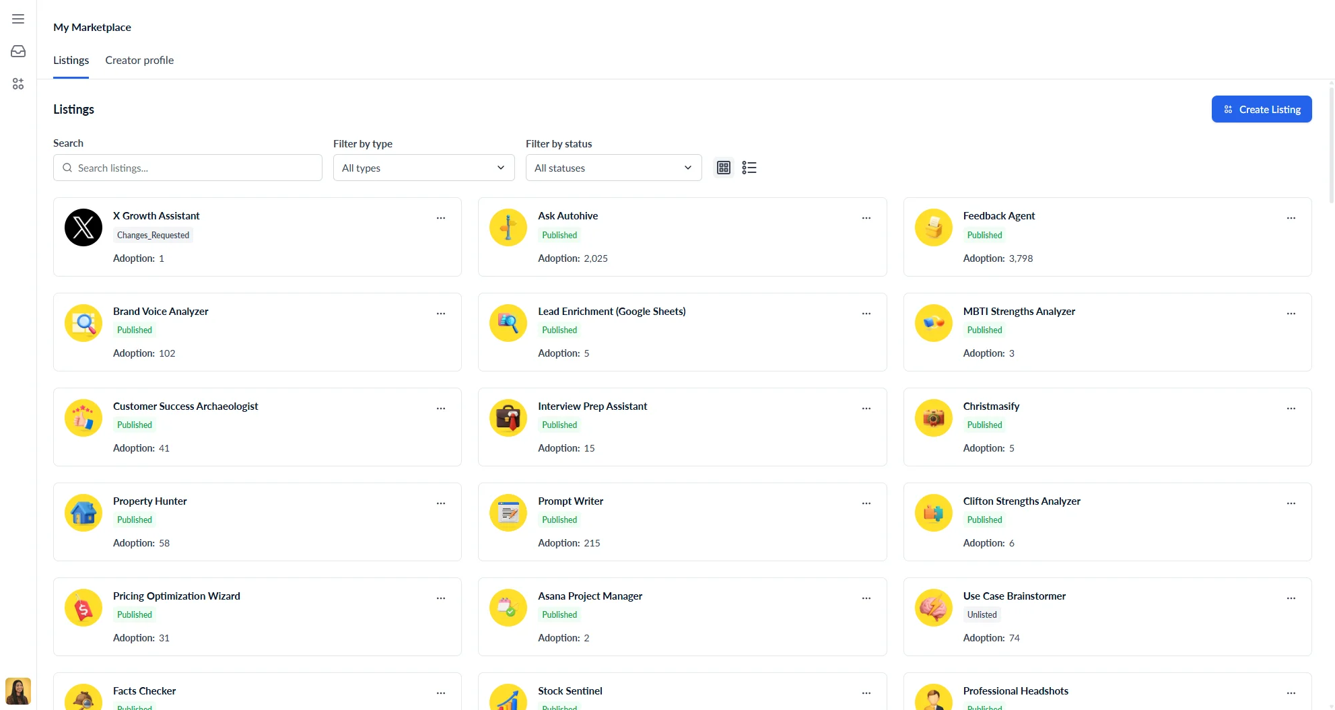The height and width of the screenshot is (710, 1335).
Task: Select the Use Case Brainstormer thumbnail icon
Action: click(x=933, y=606)
